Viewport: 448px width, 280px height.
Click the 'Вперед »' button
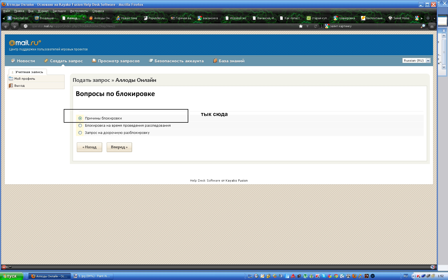tap(119, 147)
